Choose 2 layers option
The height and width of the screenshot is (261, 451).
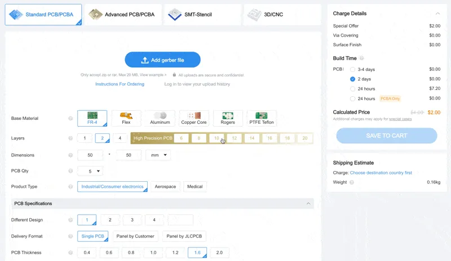pos(103,138)
